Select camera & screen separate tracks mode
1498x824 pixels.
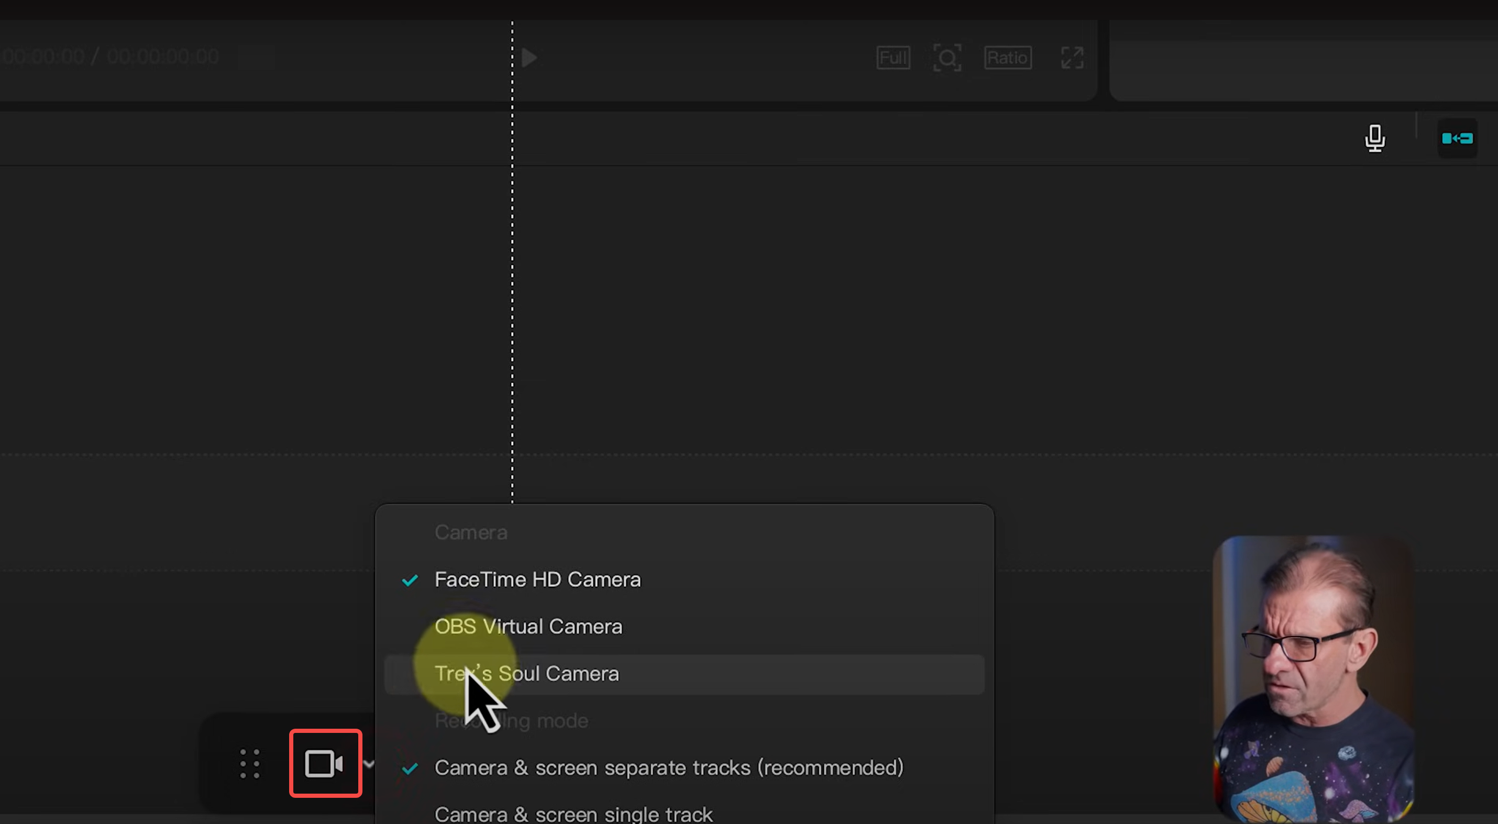[669, 768]
